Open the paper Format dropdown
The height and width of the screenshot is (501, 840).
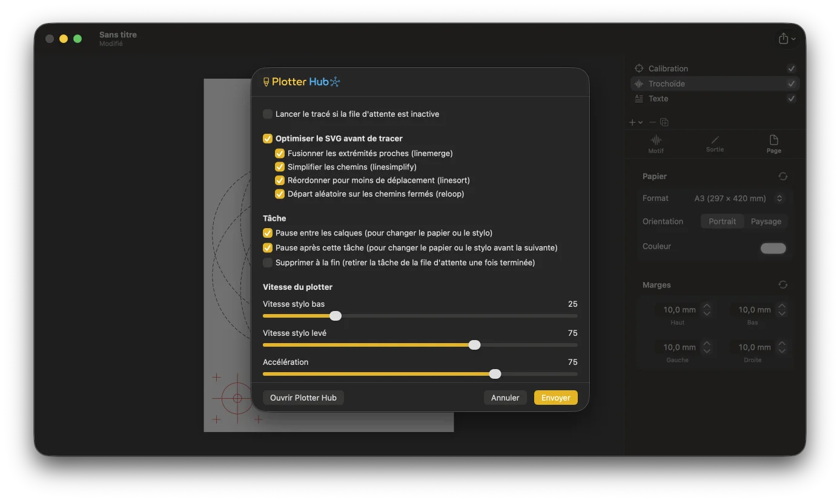click(739, 198)
